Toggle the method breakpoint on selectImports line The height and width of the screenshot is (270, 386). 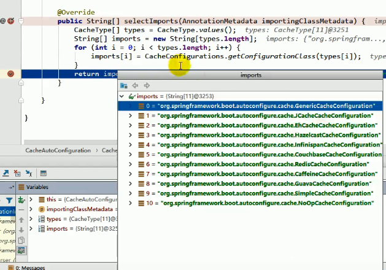click(11, 21)
